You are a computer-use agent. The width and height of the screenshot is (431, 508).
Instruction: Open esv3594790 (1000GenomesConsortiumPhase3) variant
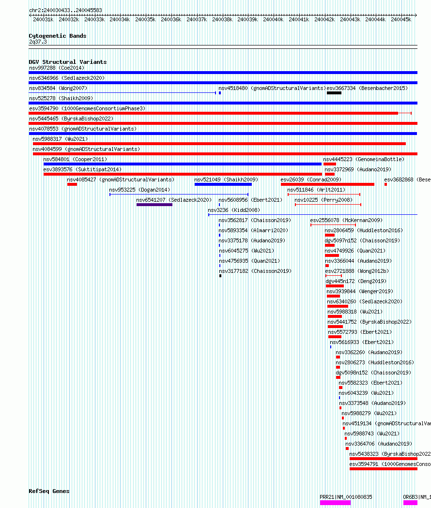pos(87,108)
